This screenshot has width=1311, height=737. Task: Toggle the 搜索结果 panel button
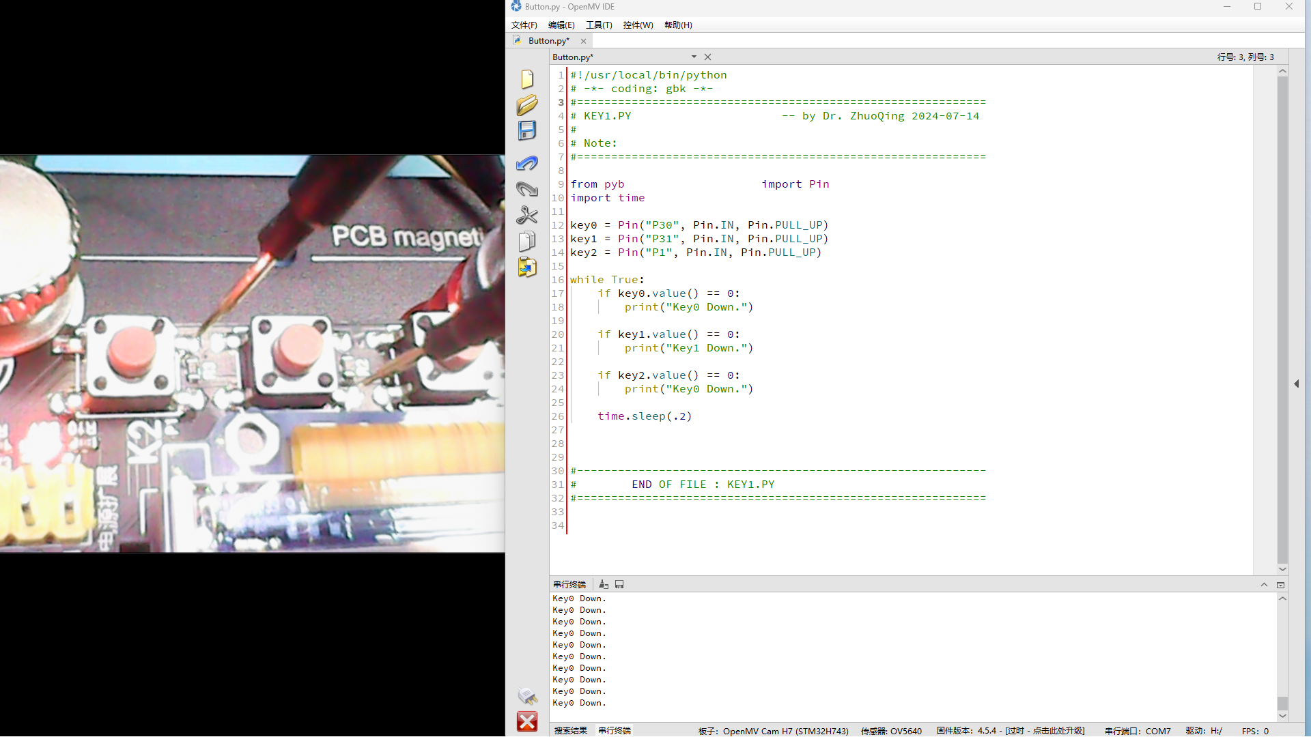pyautogui.click(x=570, y=731)
